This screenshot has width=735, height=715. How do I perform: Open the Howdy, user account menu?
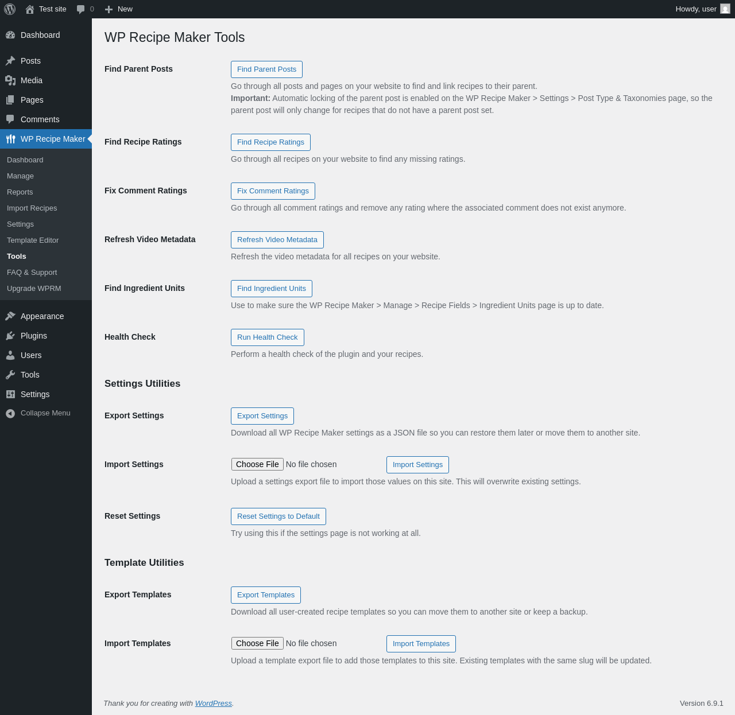(696, 9)
